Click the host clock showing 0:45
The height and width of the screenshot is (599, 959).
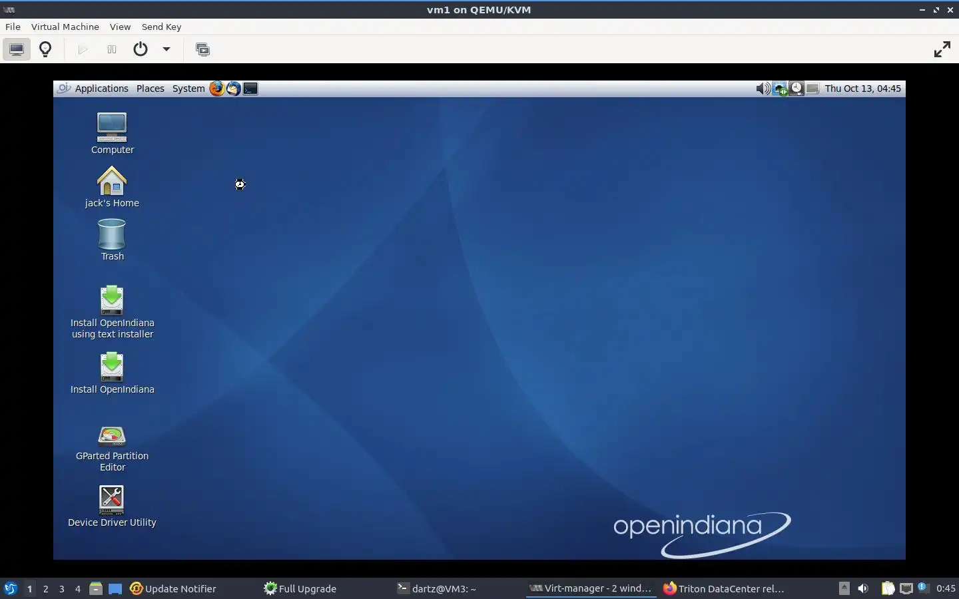946,588
